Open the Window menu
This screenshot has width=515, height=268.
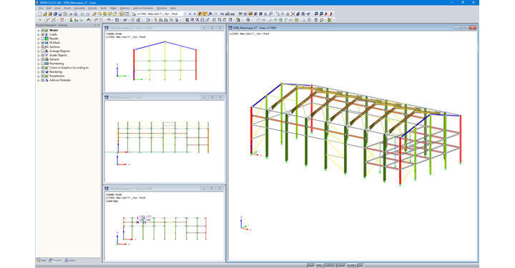162,8
